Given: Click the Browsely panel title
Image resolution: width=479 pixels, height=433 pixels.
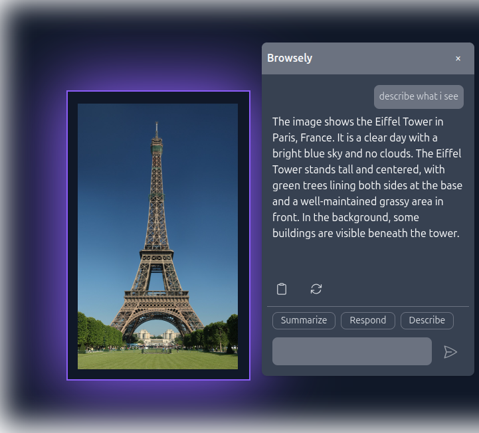Looking at the screenshot, I should pyautogui.click(x=290, y=58).
